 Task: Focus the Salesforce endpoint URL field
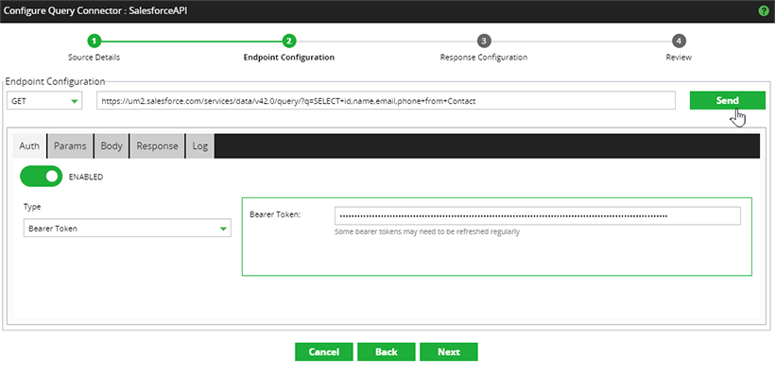[386, 101]
